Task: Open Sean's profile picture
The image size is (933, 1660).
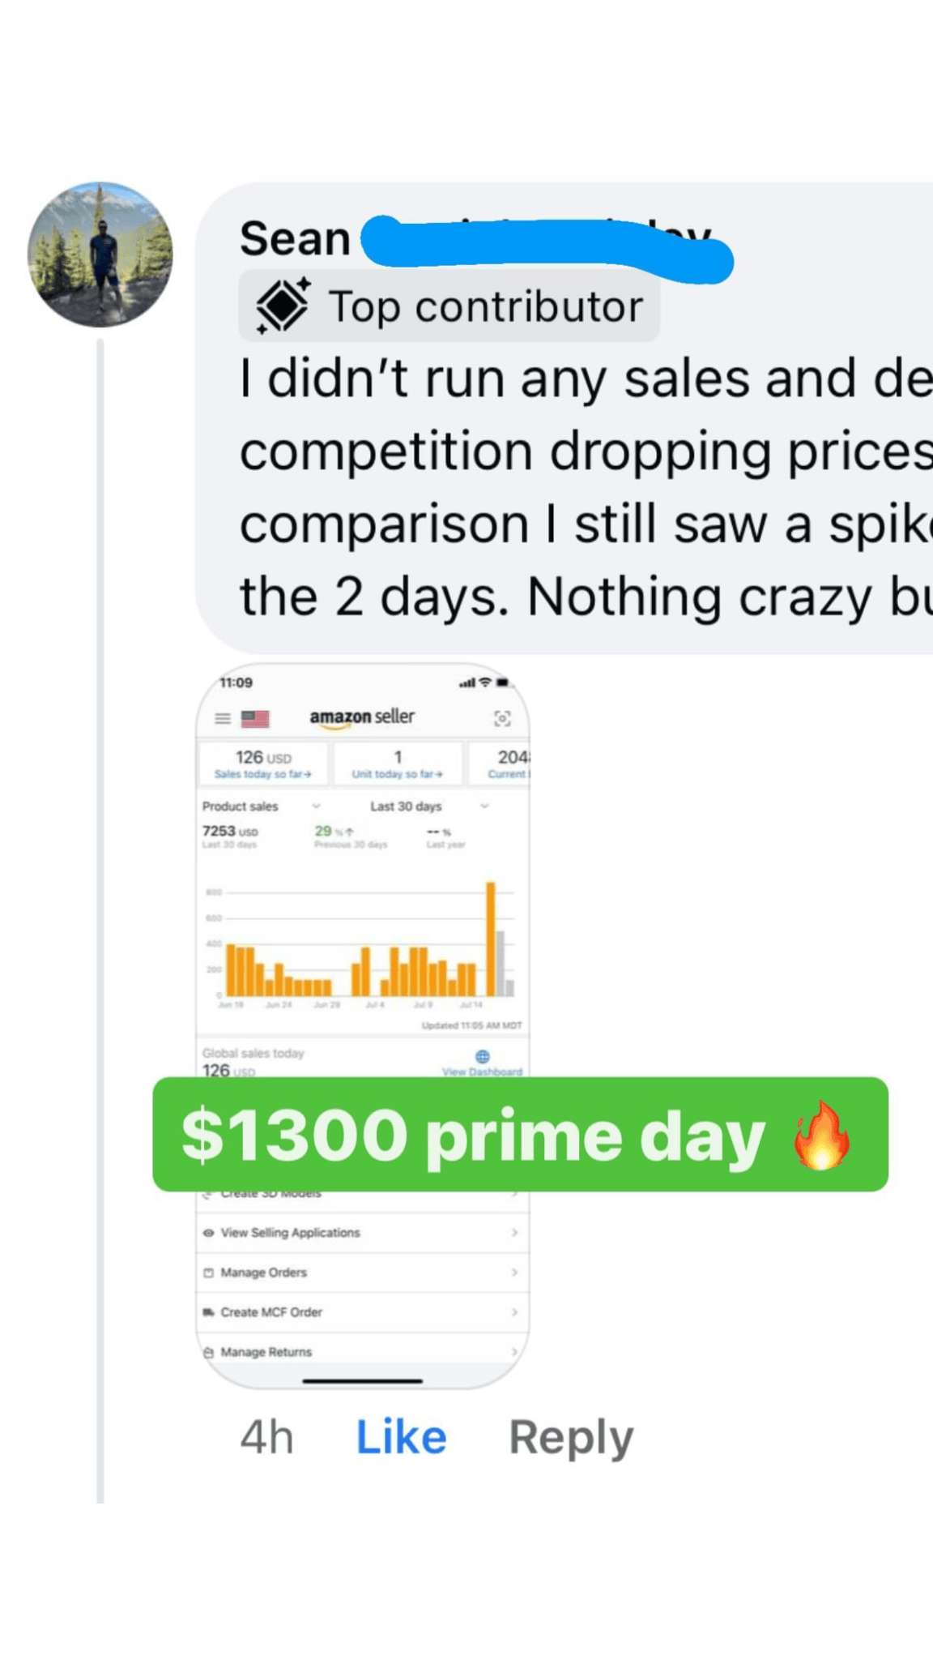Action: point(100,255)
